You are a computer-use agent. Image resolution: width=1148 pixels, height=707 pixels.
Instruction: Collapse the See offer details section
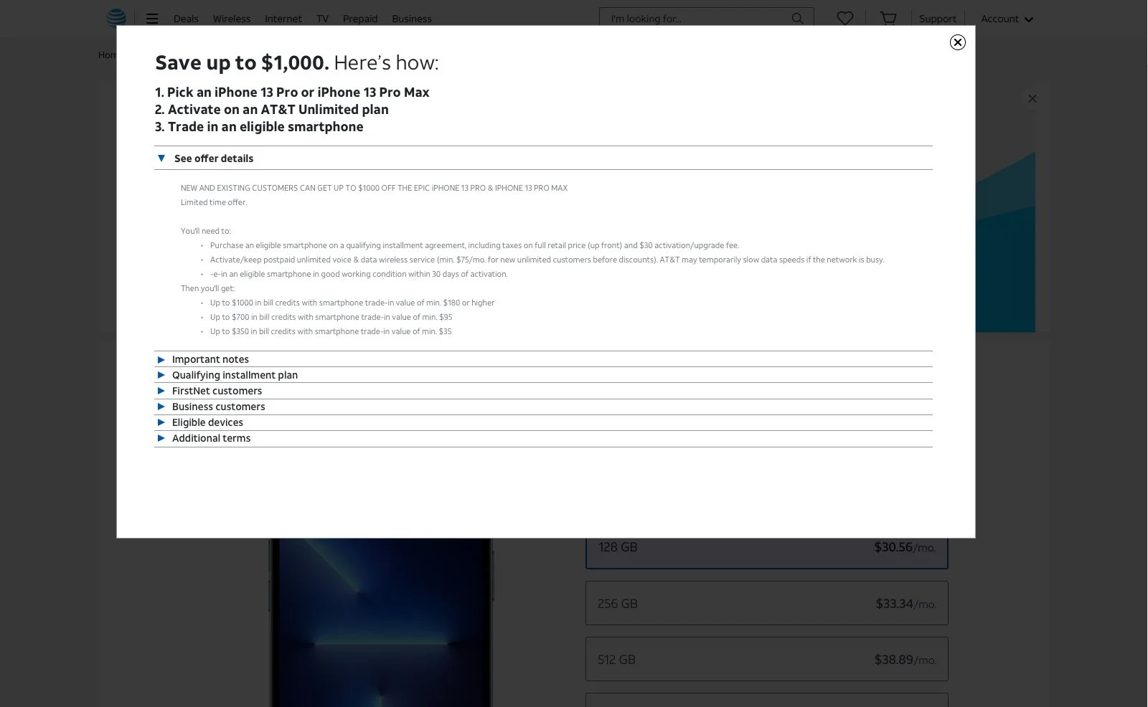(543, 158)
